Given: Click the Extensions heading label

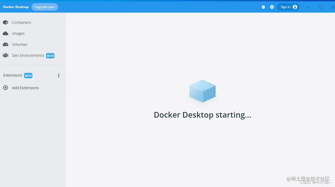Looking at the screenshot, I should click(x=13, y=75).
